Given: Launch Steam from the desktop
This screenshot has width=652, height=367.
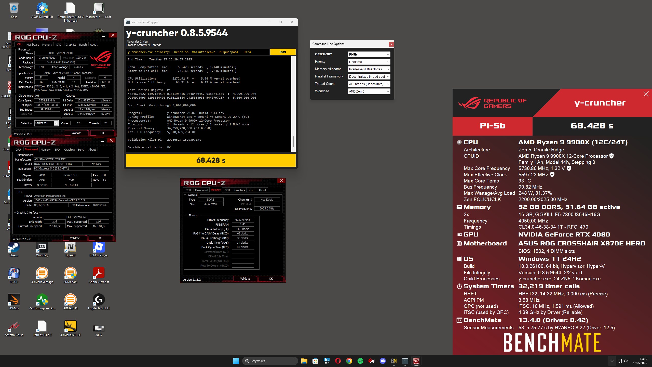Looking at the screenshot, I should pyautogui.click(x=14, y=249).
